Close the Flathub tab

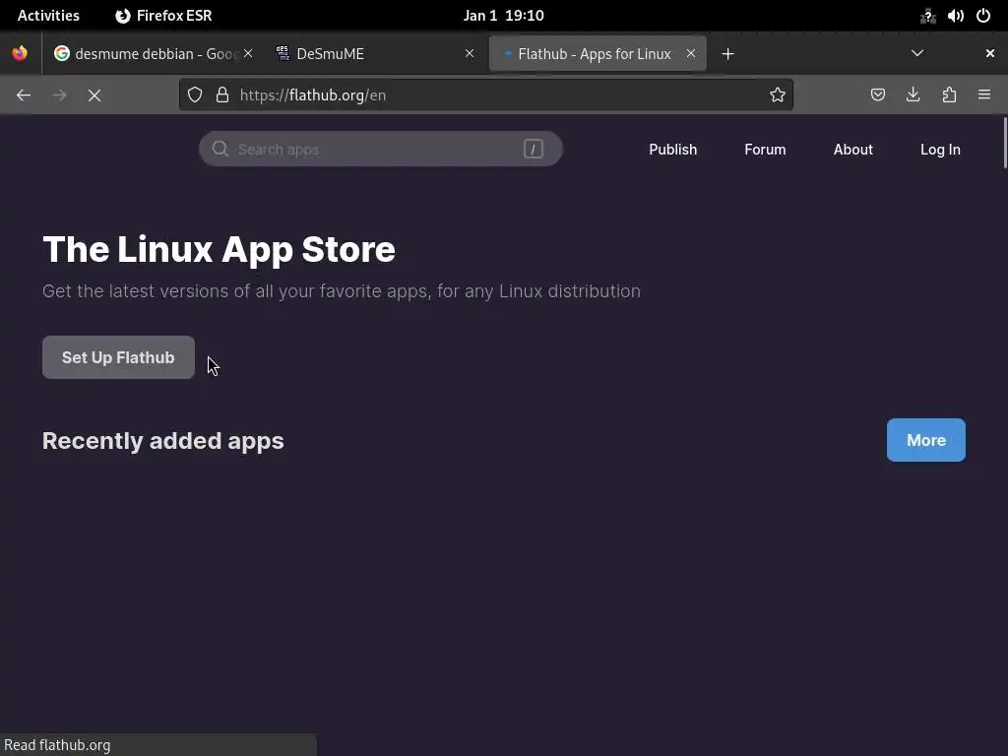[x=690, y=53]
